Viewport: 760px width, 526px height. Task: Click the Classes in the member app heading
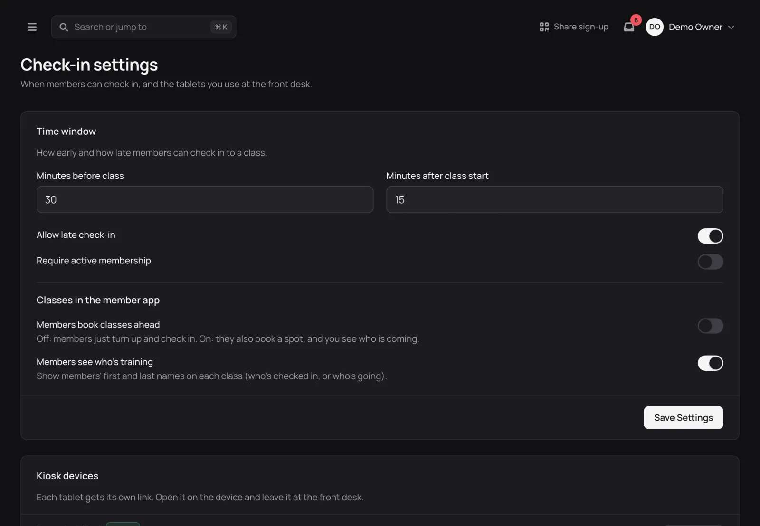pos(98,300)
